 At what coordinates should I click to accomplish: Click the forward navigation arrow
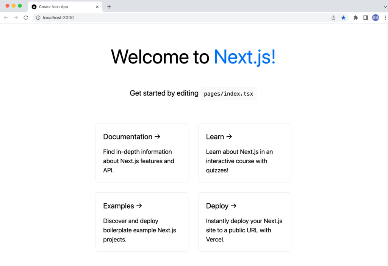(15, 17)
